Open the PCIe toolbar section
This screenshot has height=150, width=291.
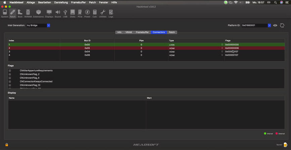point(80,14)
